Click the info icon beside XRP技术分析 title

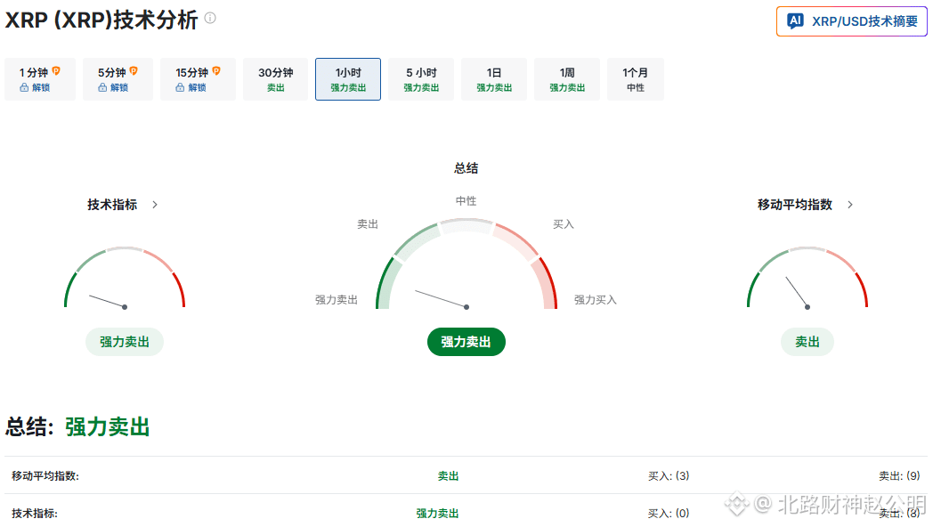point(210,18)
